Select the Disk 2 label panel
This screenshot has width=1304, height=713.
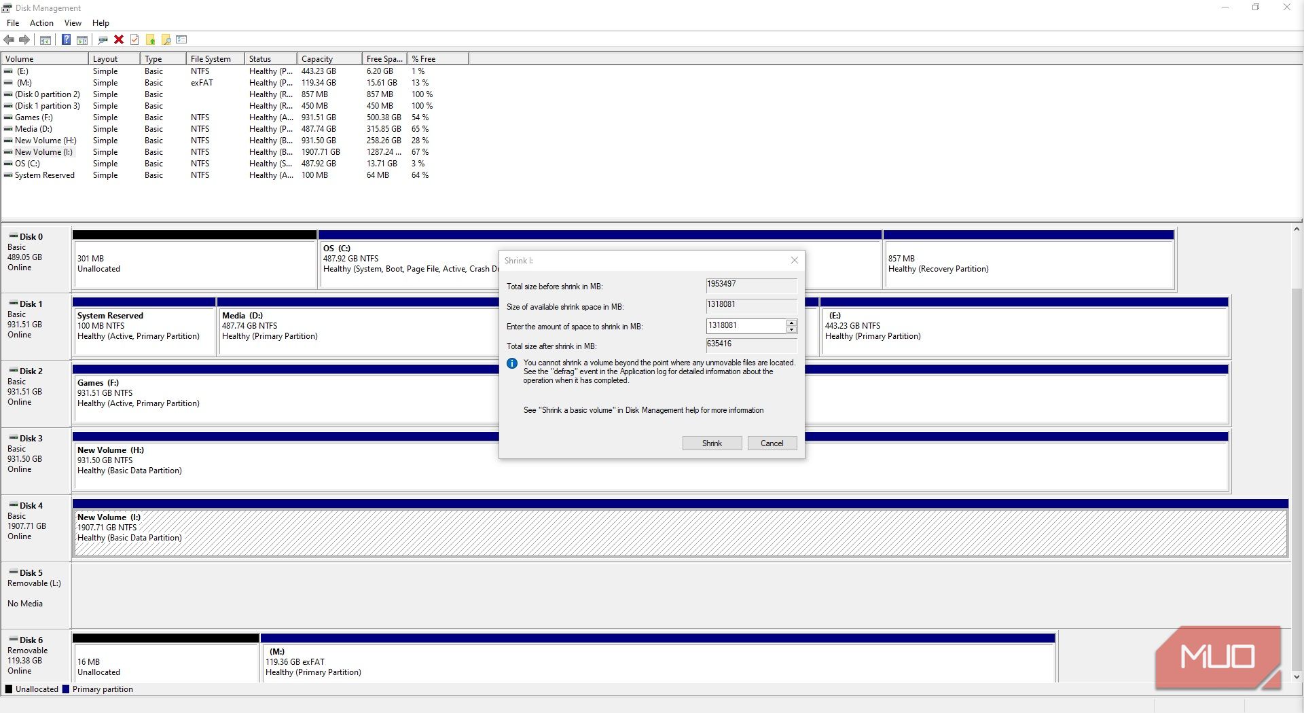(37, 393)
